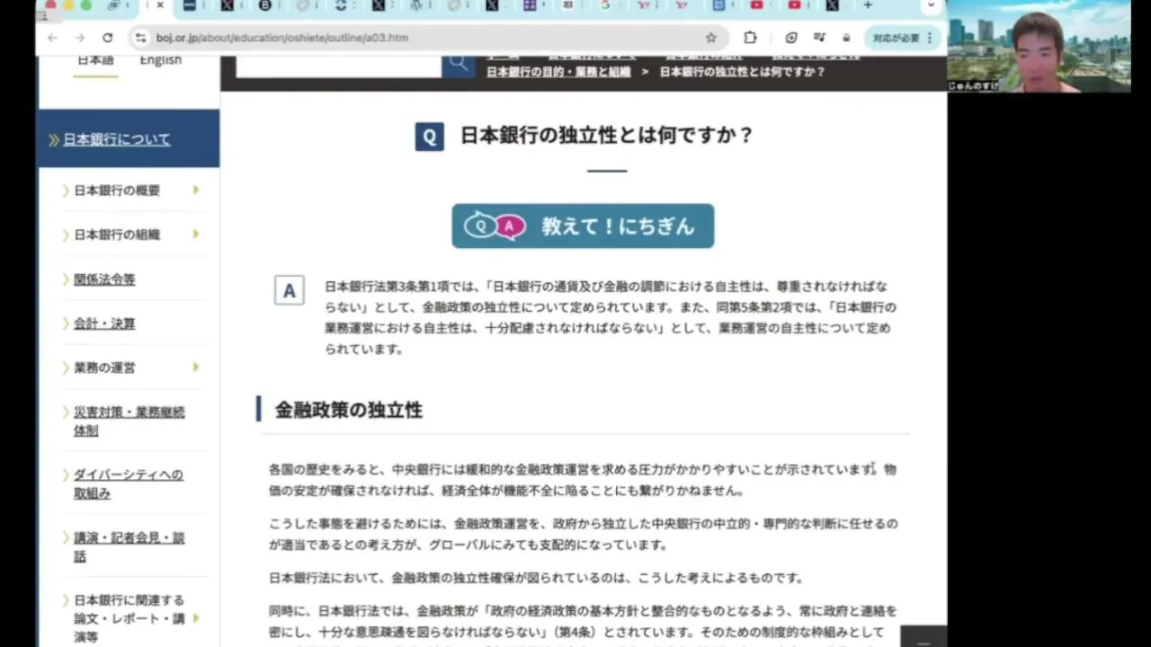1151x647 pixels.
Task: Expand arrow next to 業務の運営
Action: coord(195,368)
